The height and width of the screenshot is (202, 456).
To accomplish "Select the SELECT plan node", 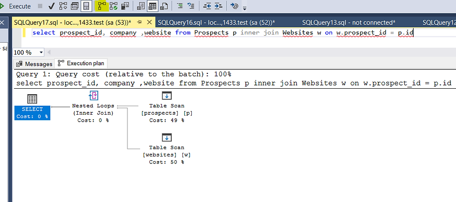I will 32,107.
